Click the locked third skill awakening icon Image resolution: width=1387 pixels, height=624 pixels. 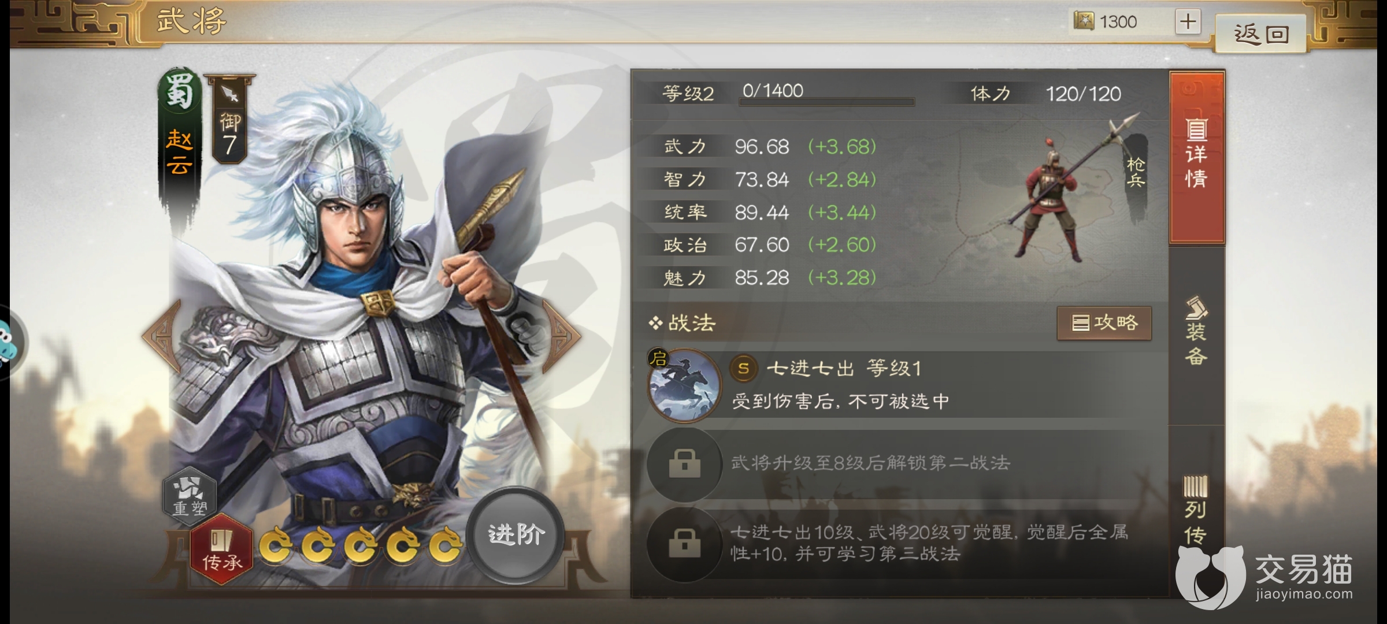685,543
